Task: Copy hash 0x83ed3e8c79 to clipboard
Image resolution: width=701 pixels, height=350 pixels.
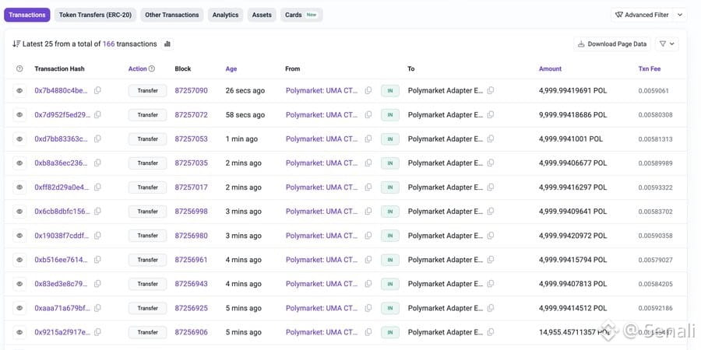Action: pyautogui.click(x=97, y=283)
